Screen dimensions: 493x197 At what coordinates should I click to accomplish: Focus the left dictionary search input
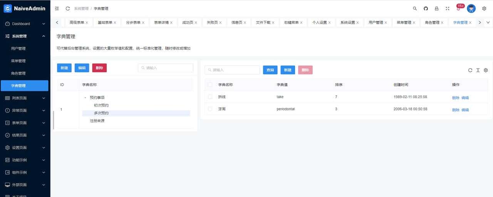coord(166,68)
